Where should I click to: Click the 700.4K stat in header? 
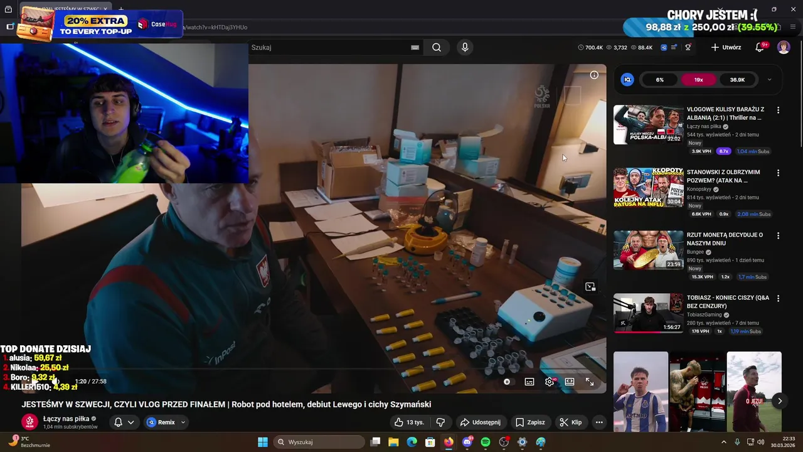(590, 47)
